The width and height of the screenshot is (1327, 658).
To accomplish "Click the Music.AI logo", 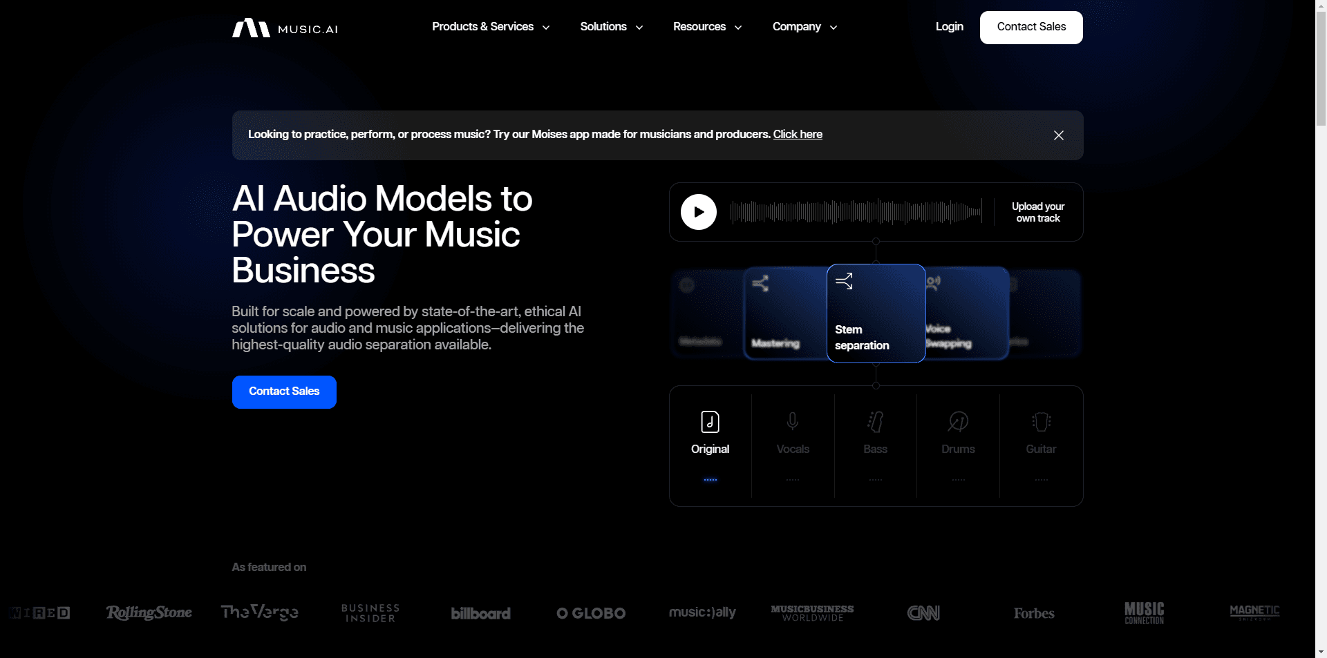I will [285, 28].
